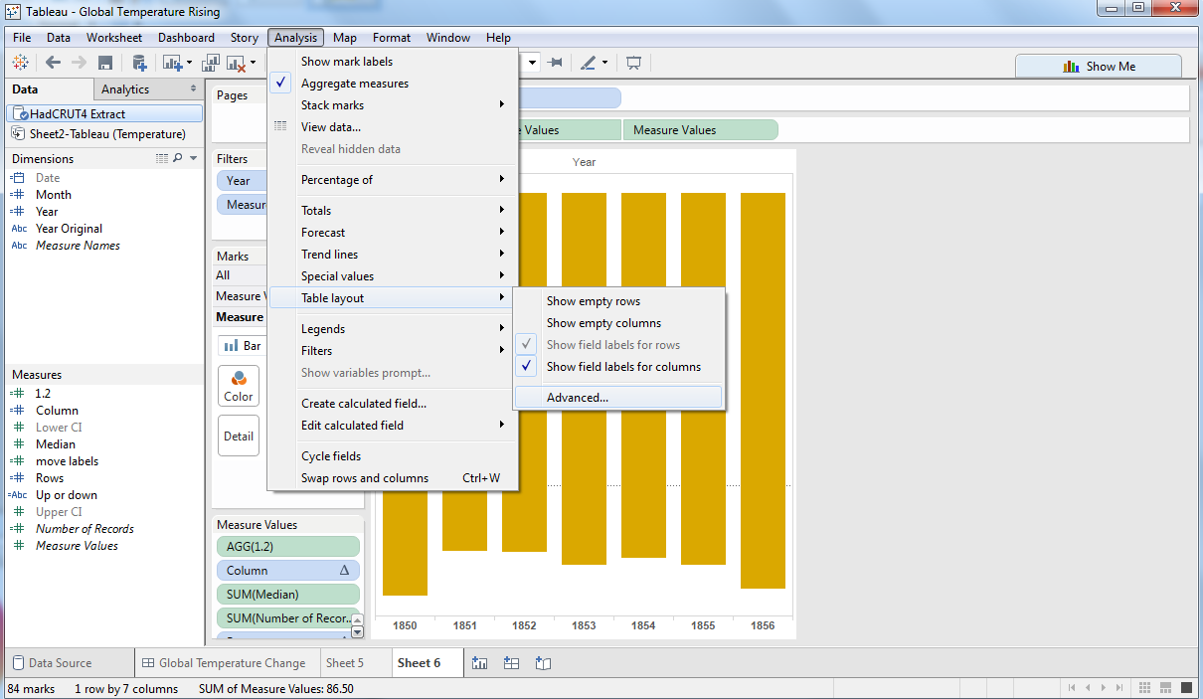1203x699 pixels.
Task: Click the New Dashboard icon at bottom
Action: (512, 663)
